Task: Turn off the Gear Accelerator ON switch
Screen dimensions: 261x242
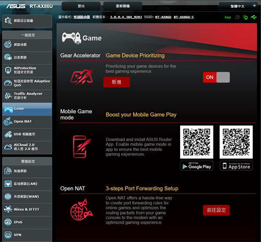Action: click(x=216, y=77)
